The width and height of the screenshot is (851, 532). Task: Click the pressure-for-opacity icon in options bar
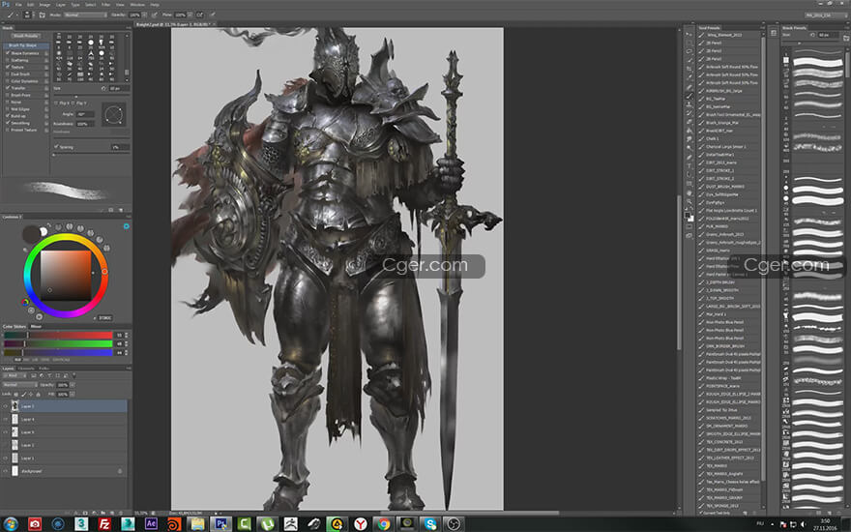click(154, 15)
